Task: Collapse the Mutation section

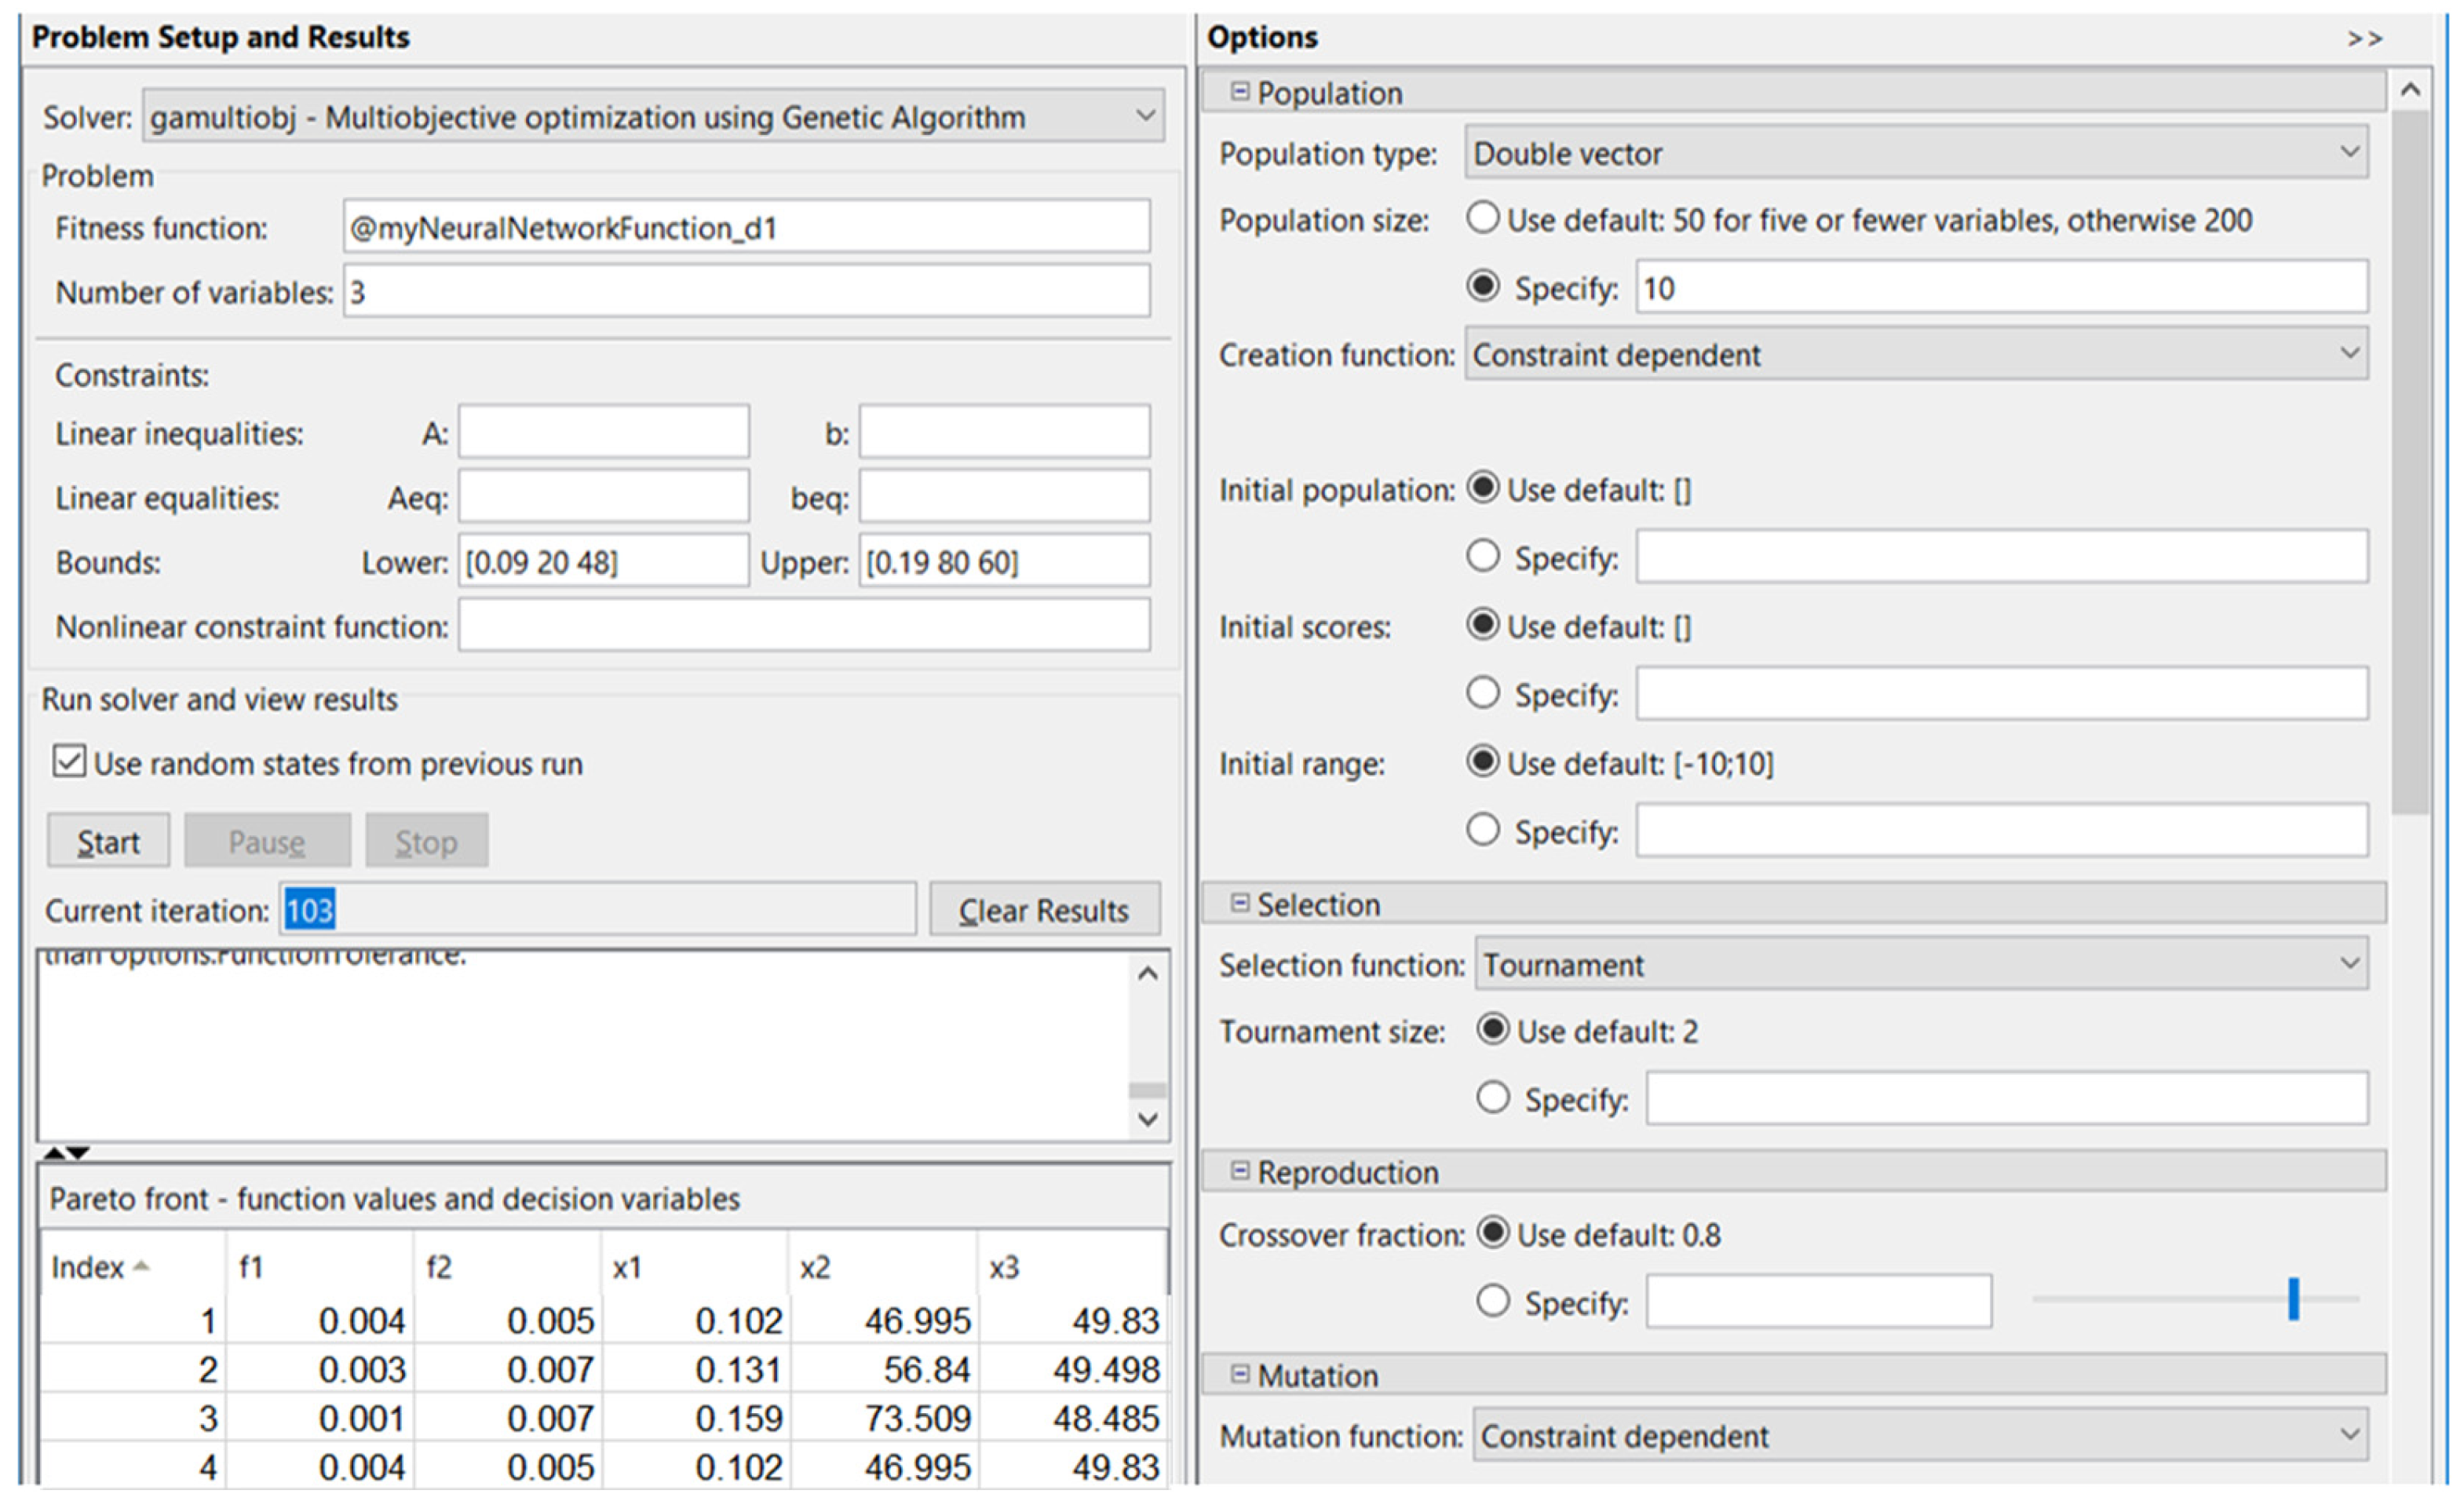Action: [x=1241, y=1374]
